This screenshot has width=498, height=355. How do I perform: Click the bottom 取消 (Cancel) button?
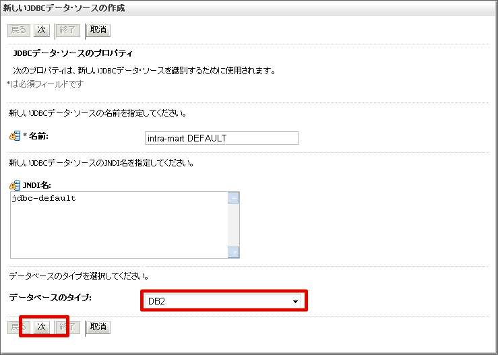[x=98, y=327]
